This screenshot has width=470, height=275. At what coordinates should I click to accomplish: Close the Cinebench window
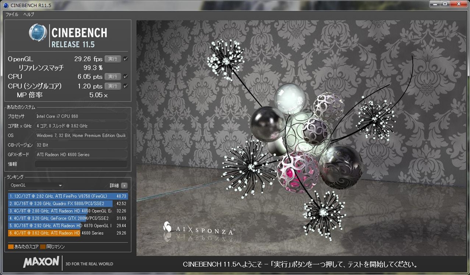(459, 4)
